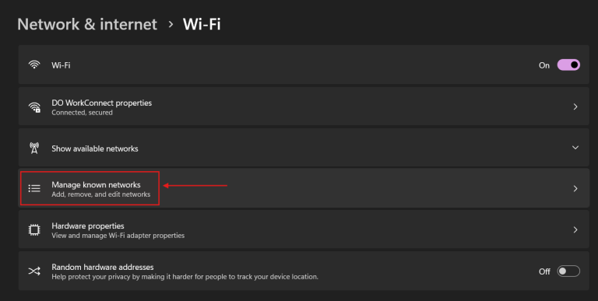The height and width of the screenshot is (301, 598).
Task: Open Manage known networks label
Action: coord(96,185)
